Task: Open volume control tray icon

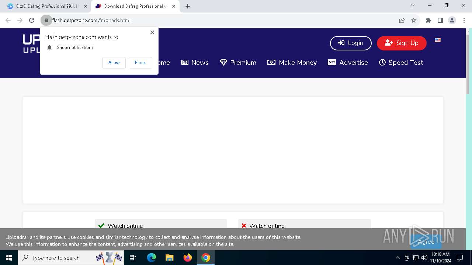Action: pos(424,258)
